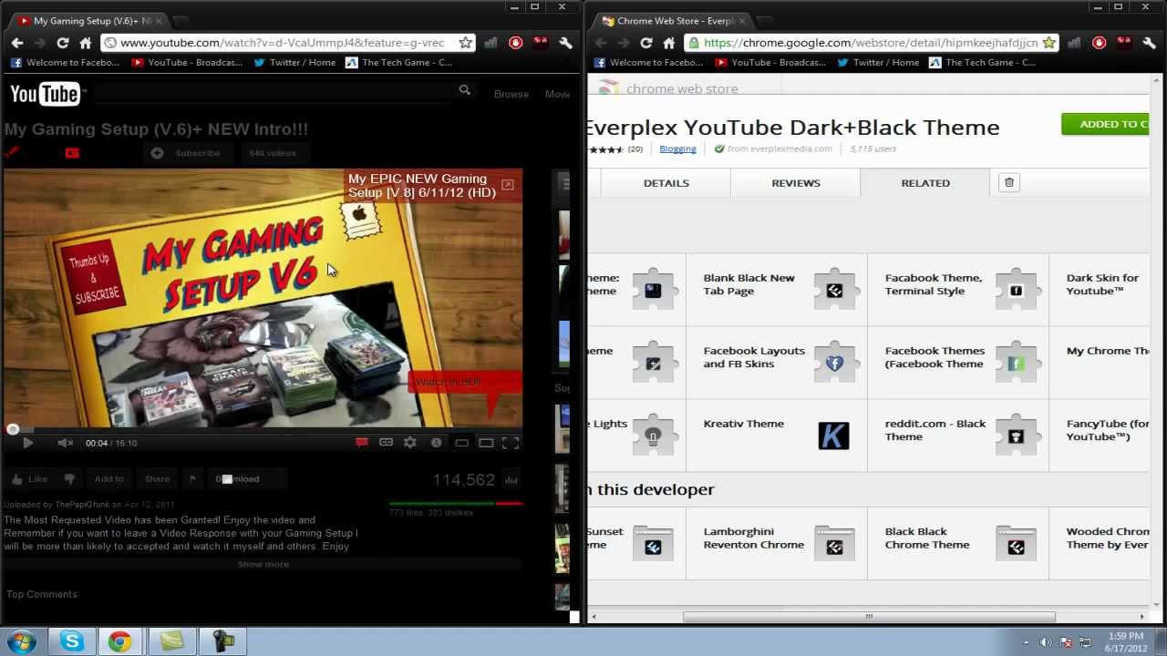Open Skype from the taskbar
This screenshot has width=1167, height=656.
click(x=72, y=641)
